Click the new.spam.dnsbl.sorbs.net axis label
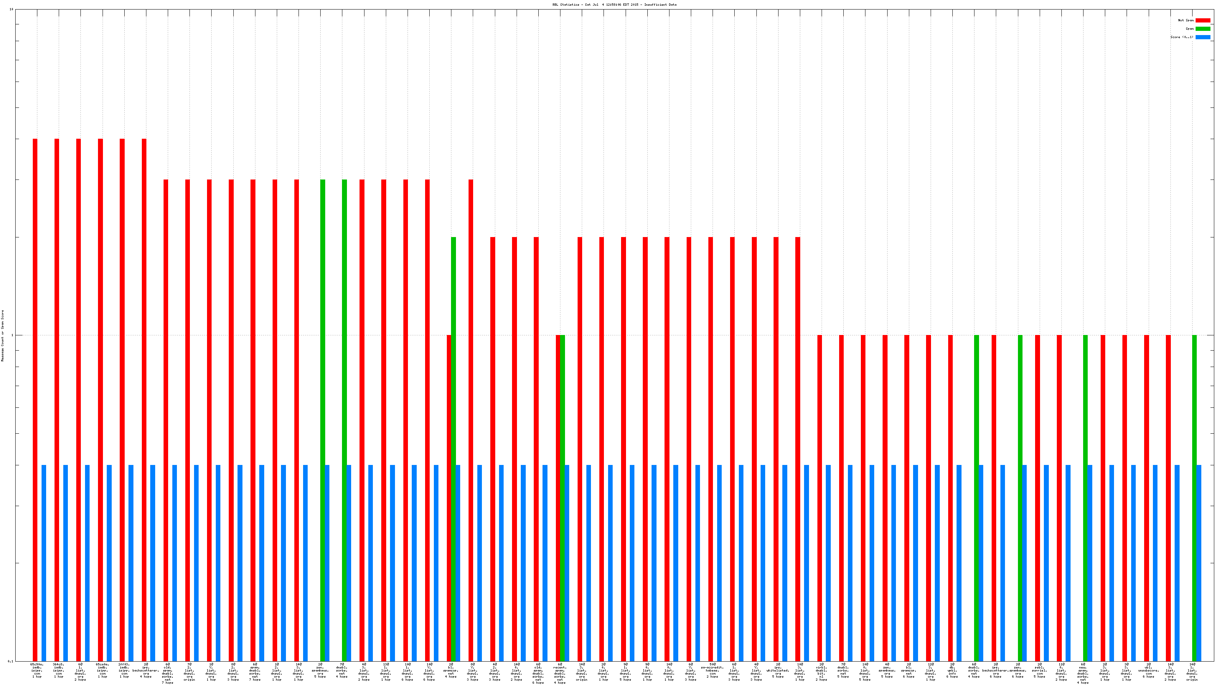Image resolution: width=1220 pixels, height=686 pixels. [1083, 673]
